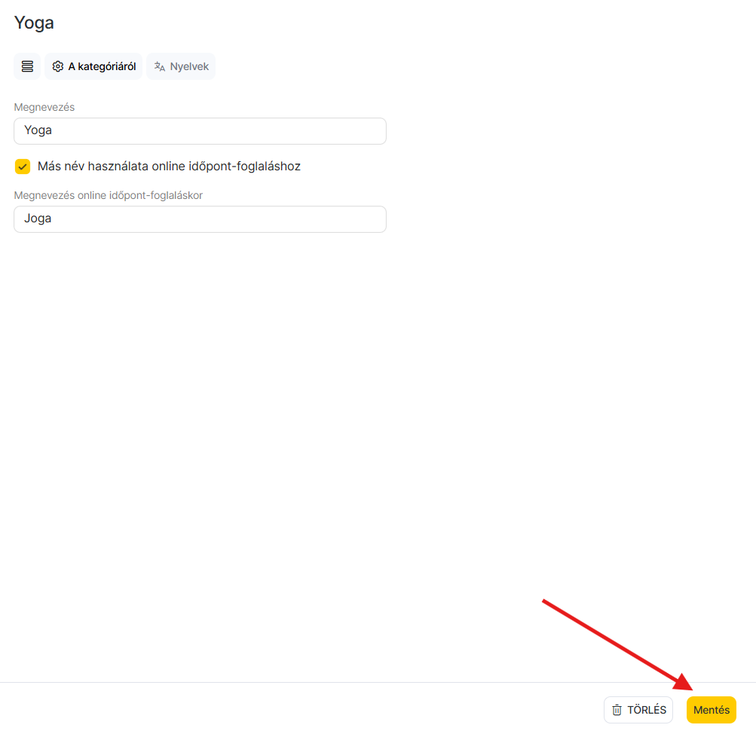Click the online booking name field
The width and height of the screenshot is (756, 731).
click(x=200, y=219)
